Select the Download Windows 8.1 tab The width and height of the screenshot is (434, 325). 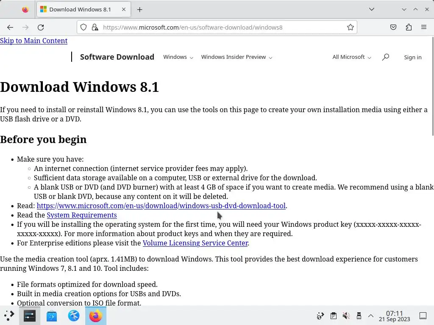pos(83,10)
